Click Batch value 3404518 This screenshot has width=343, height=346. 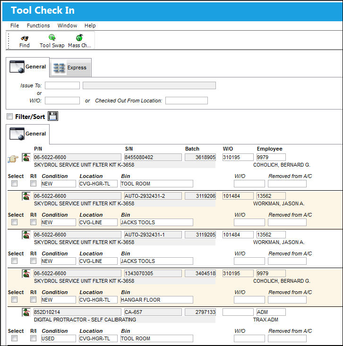(200, 273)
